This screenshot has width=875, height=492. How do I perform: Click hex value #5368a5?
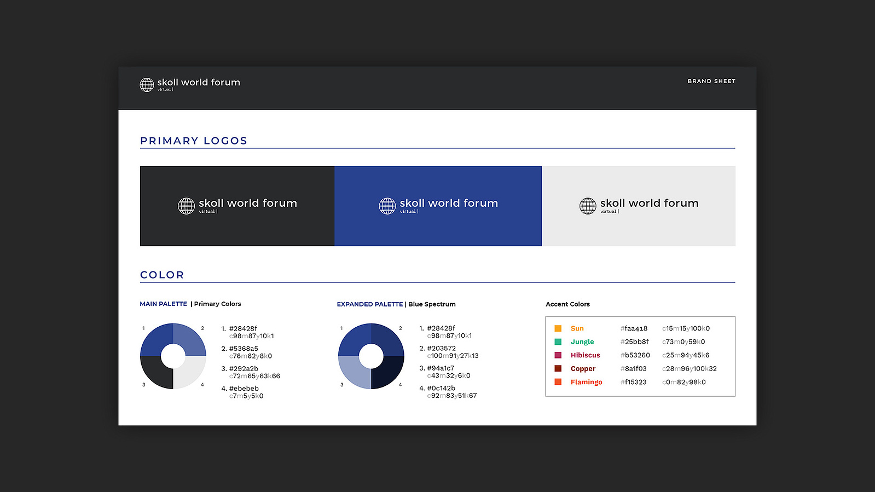pyautogui.click(x=244, y=349)
